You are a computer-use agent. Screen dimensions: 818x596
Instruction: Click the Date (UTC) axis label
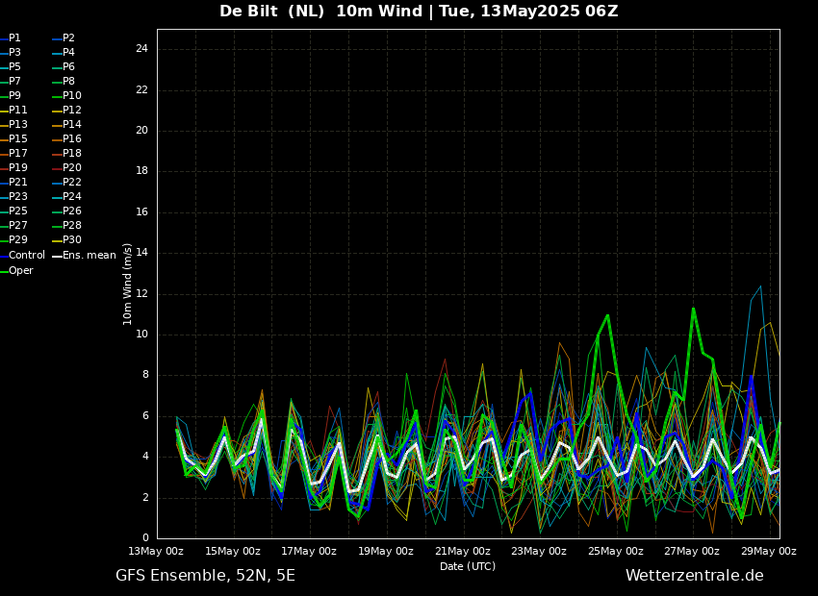(x=468, y=567)
